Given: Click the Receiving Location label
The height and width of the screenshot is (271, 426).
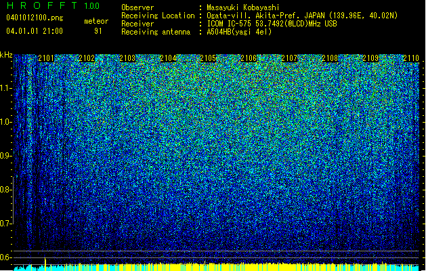Looking at the screenshot, I should (158, 16).
